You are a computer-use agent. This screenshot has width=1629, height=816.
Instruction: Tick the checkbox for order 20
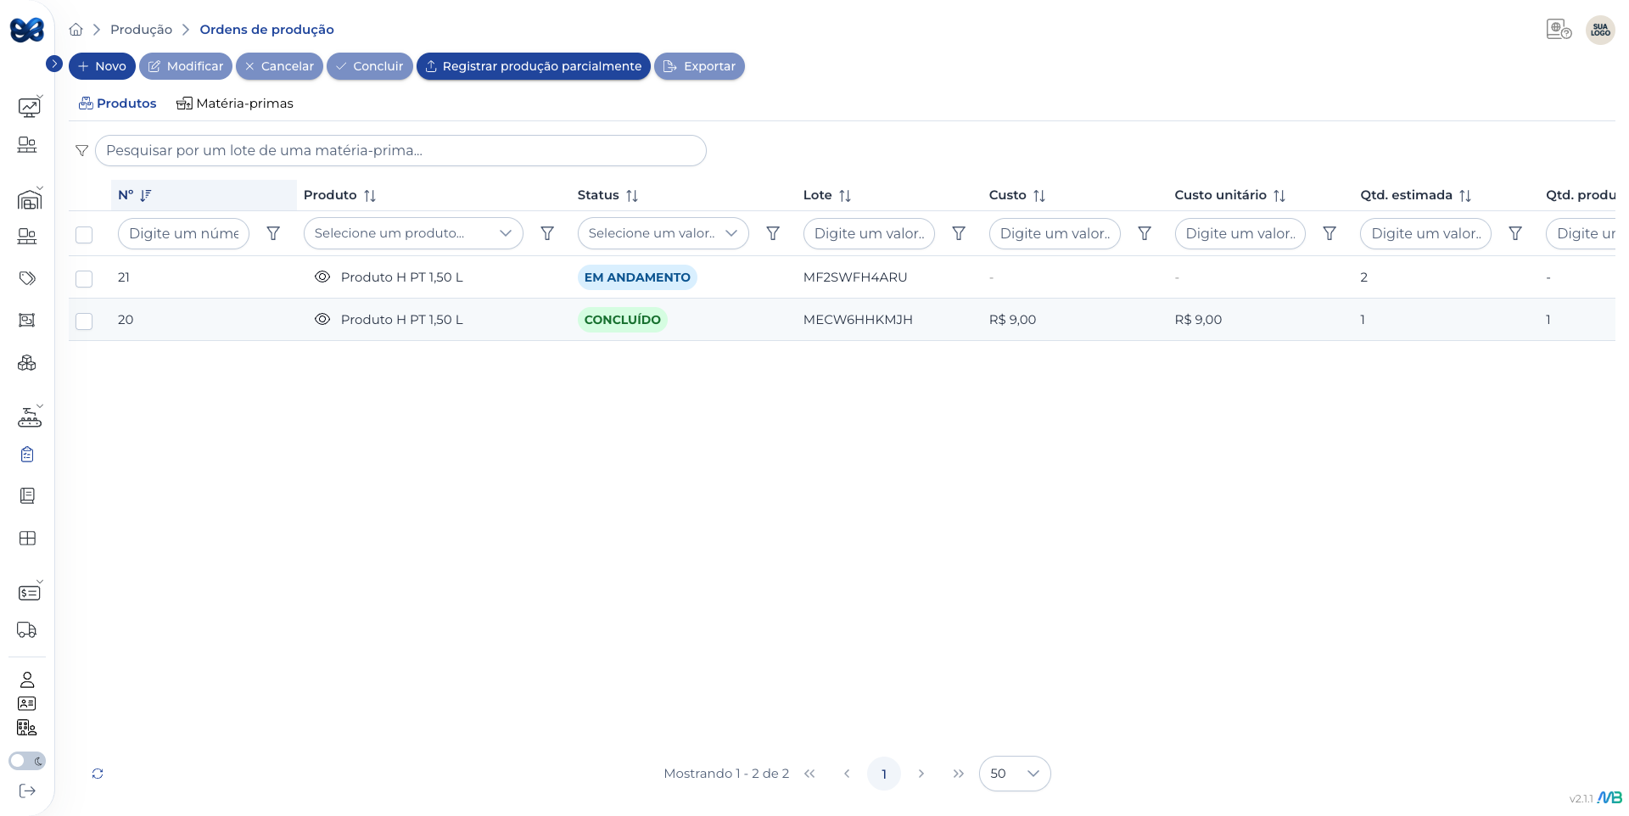(84, 321)
